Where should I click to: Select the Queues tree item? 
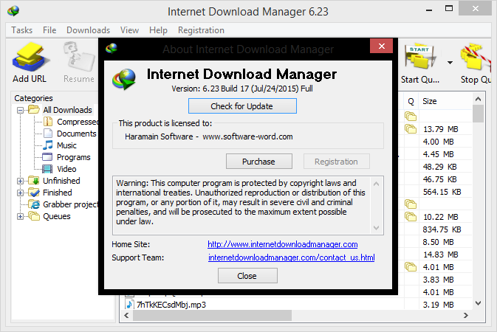click(57, 216)
